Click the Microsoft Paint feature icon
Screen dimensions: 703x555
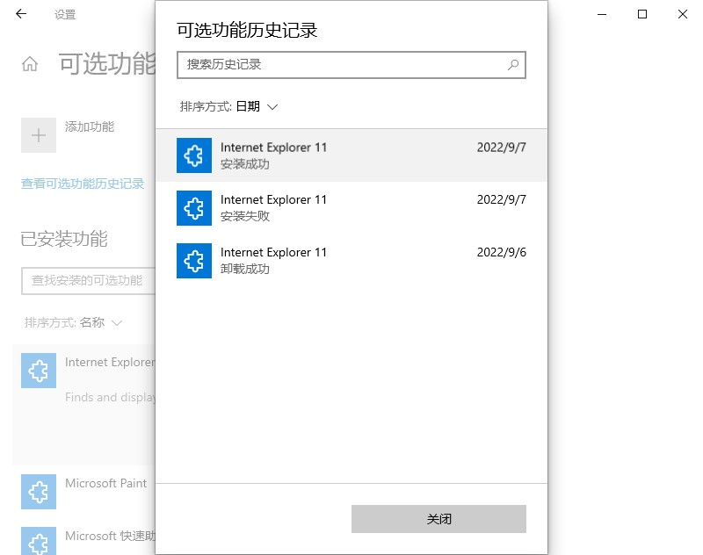pos(39,492)
